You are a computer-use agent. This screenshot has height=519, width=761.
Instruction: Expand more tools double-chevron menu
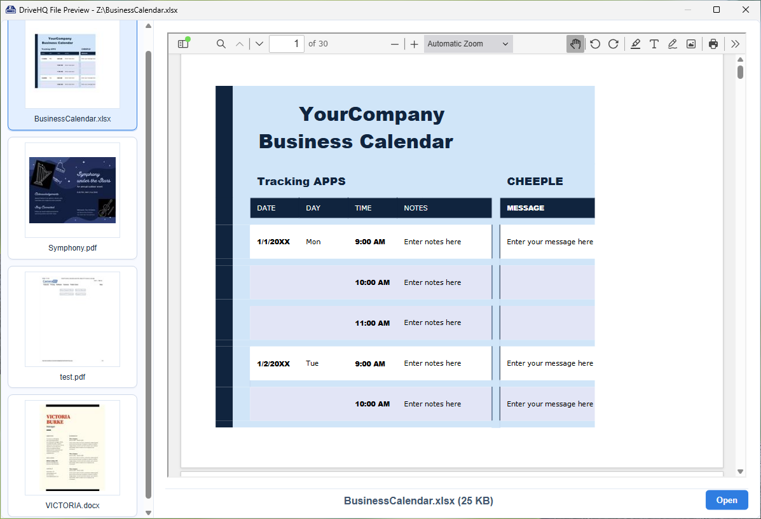735,44
